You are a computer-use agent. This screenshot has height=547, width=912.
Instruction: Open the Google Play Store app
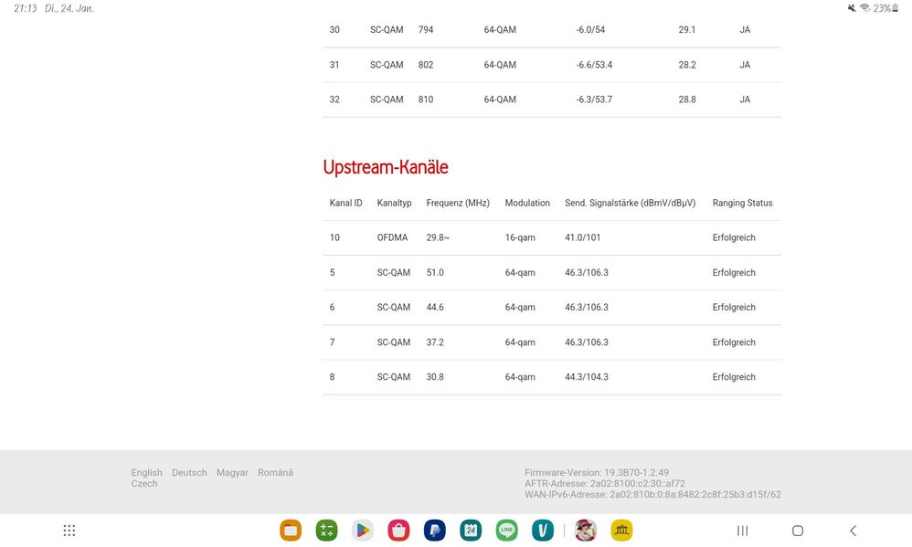[363, 531]
